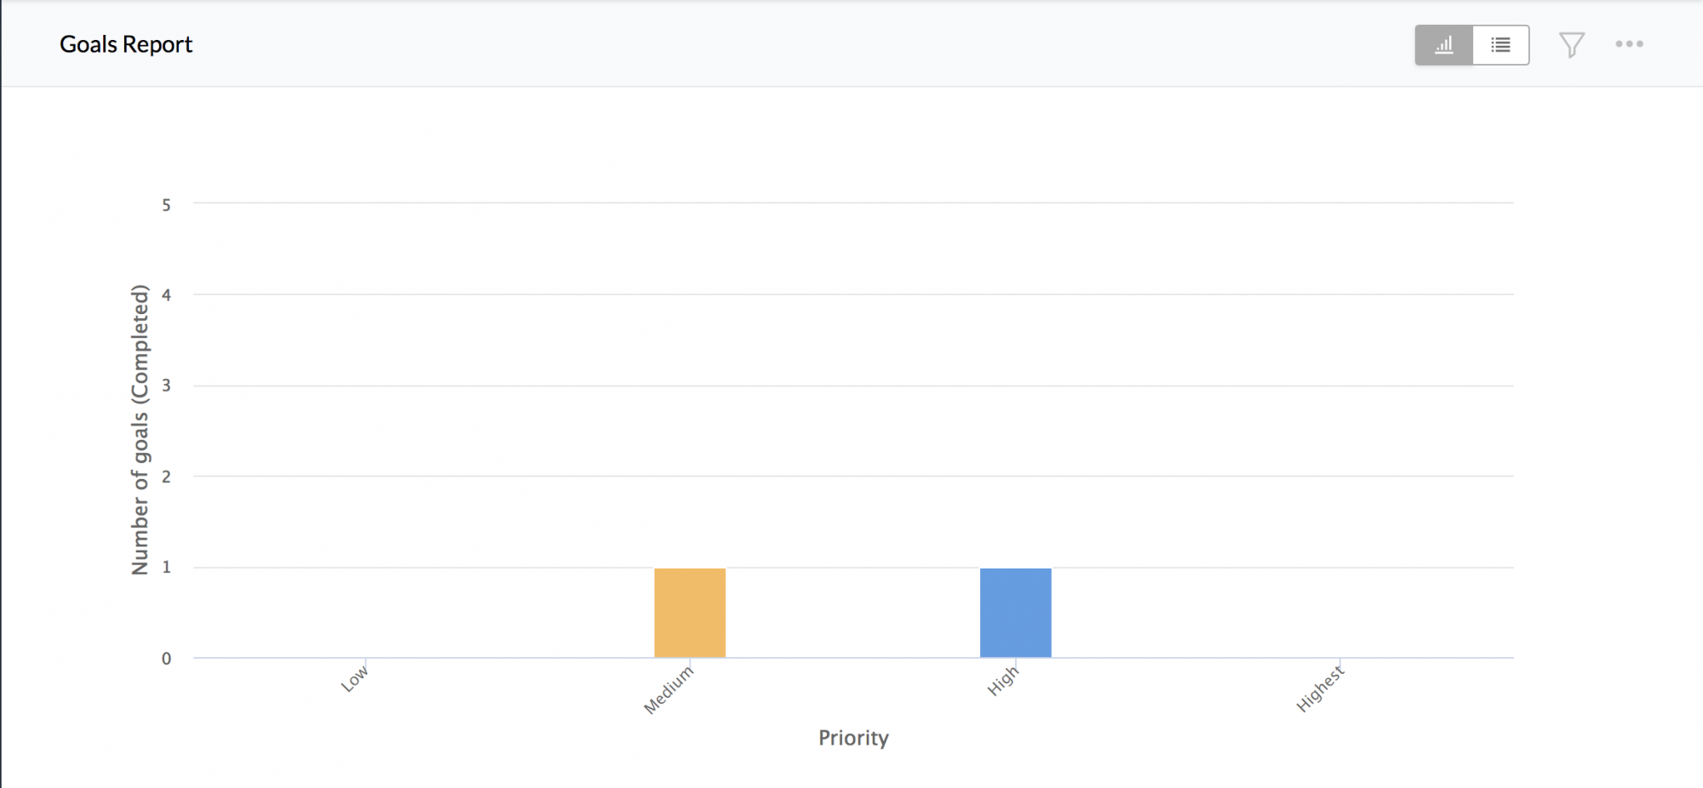This screenshot has height=788, width=1703.
Task: Click the orange Medium priority bar
Action: 690,613
